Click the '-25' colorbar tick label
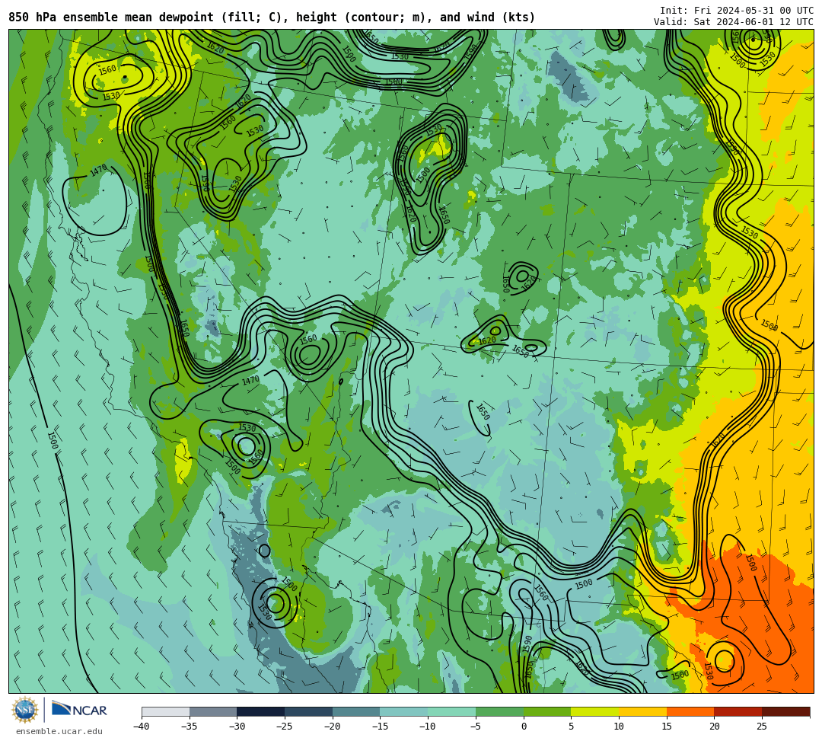Viewport: 822px width, 741px height. tap(285, 727)
